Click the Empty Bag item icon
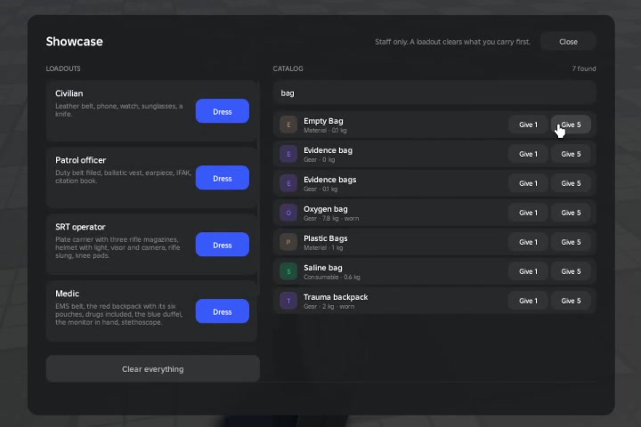Viewport: 641px width, 427px height. point(288,125)
